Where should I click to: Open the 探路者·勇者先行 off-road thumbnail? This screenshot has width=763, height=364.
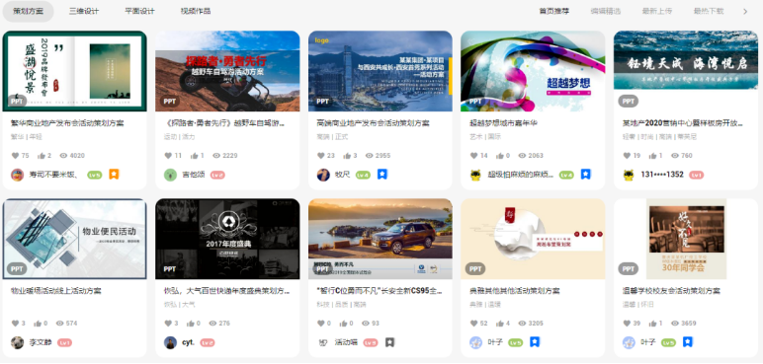pos(227,71)
